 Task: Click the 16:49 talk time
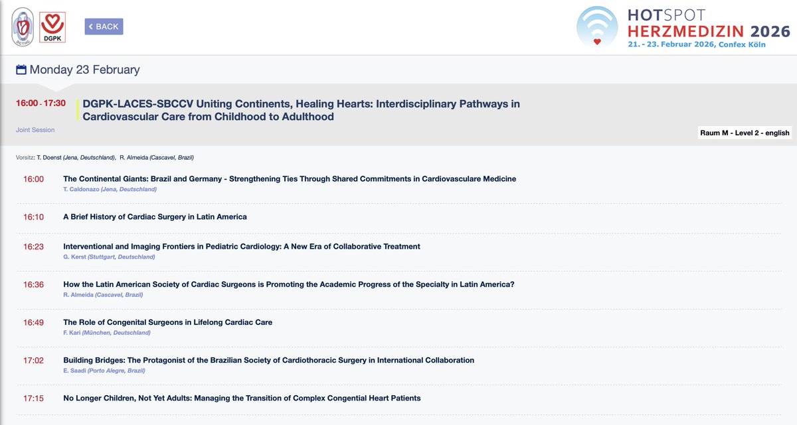coord(34,322)
